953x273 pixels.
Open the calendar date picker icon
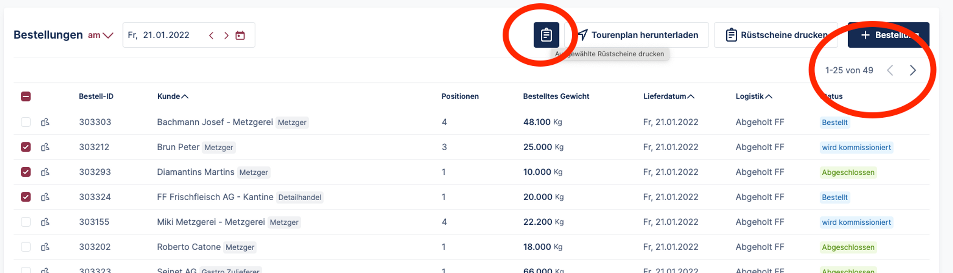[240, 35]
